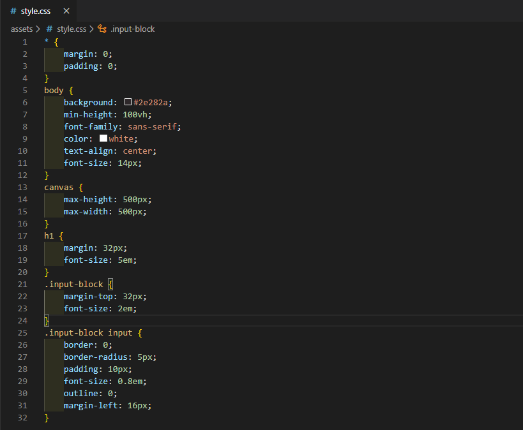Click line number 5 in the gutter
The width and height of the screenshot is (523, 430).
pos(24,90)
